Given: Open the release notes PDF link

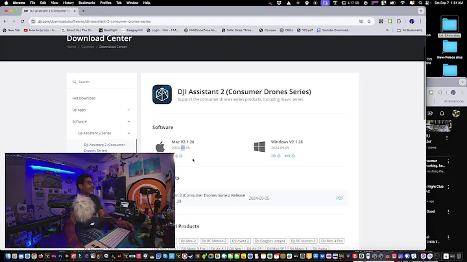Looking at the screenshot, I should tap(339, 198).
